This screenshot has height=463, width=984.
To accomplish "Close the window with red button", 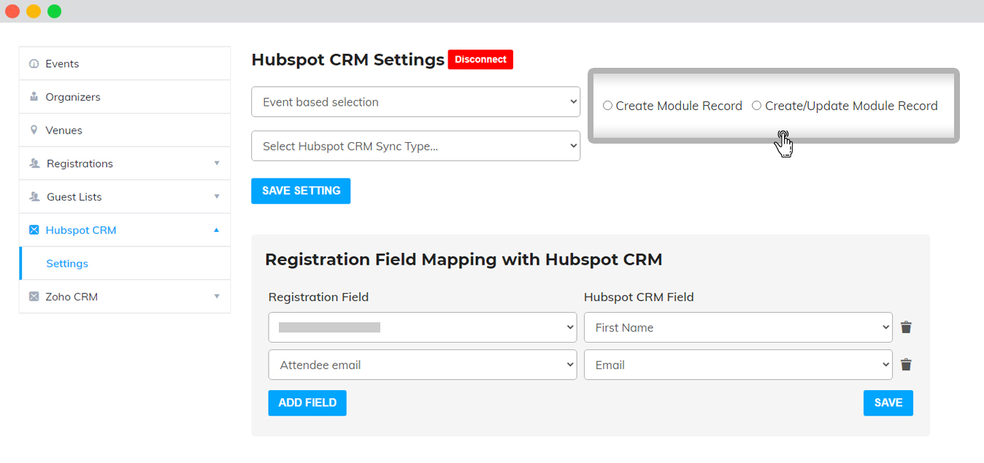I will pos(12,11).
